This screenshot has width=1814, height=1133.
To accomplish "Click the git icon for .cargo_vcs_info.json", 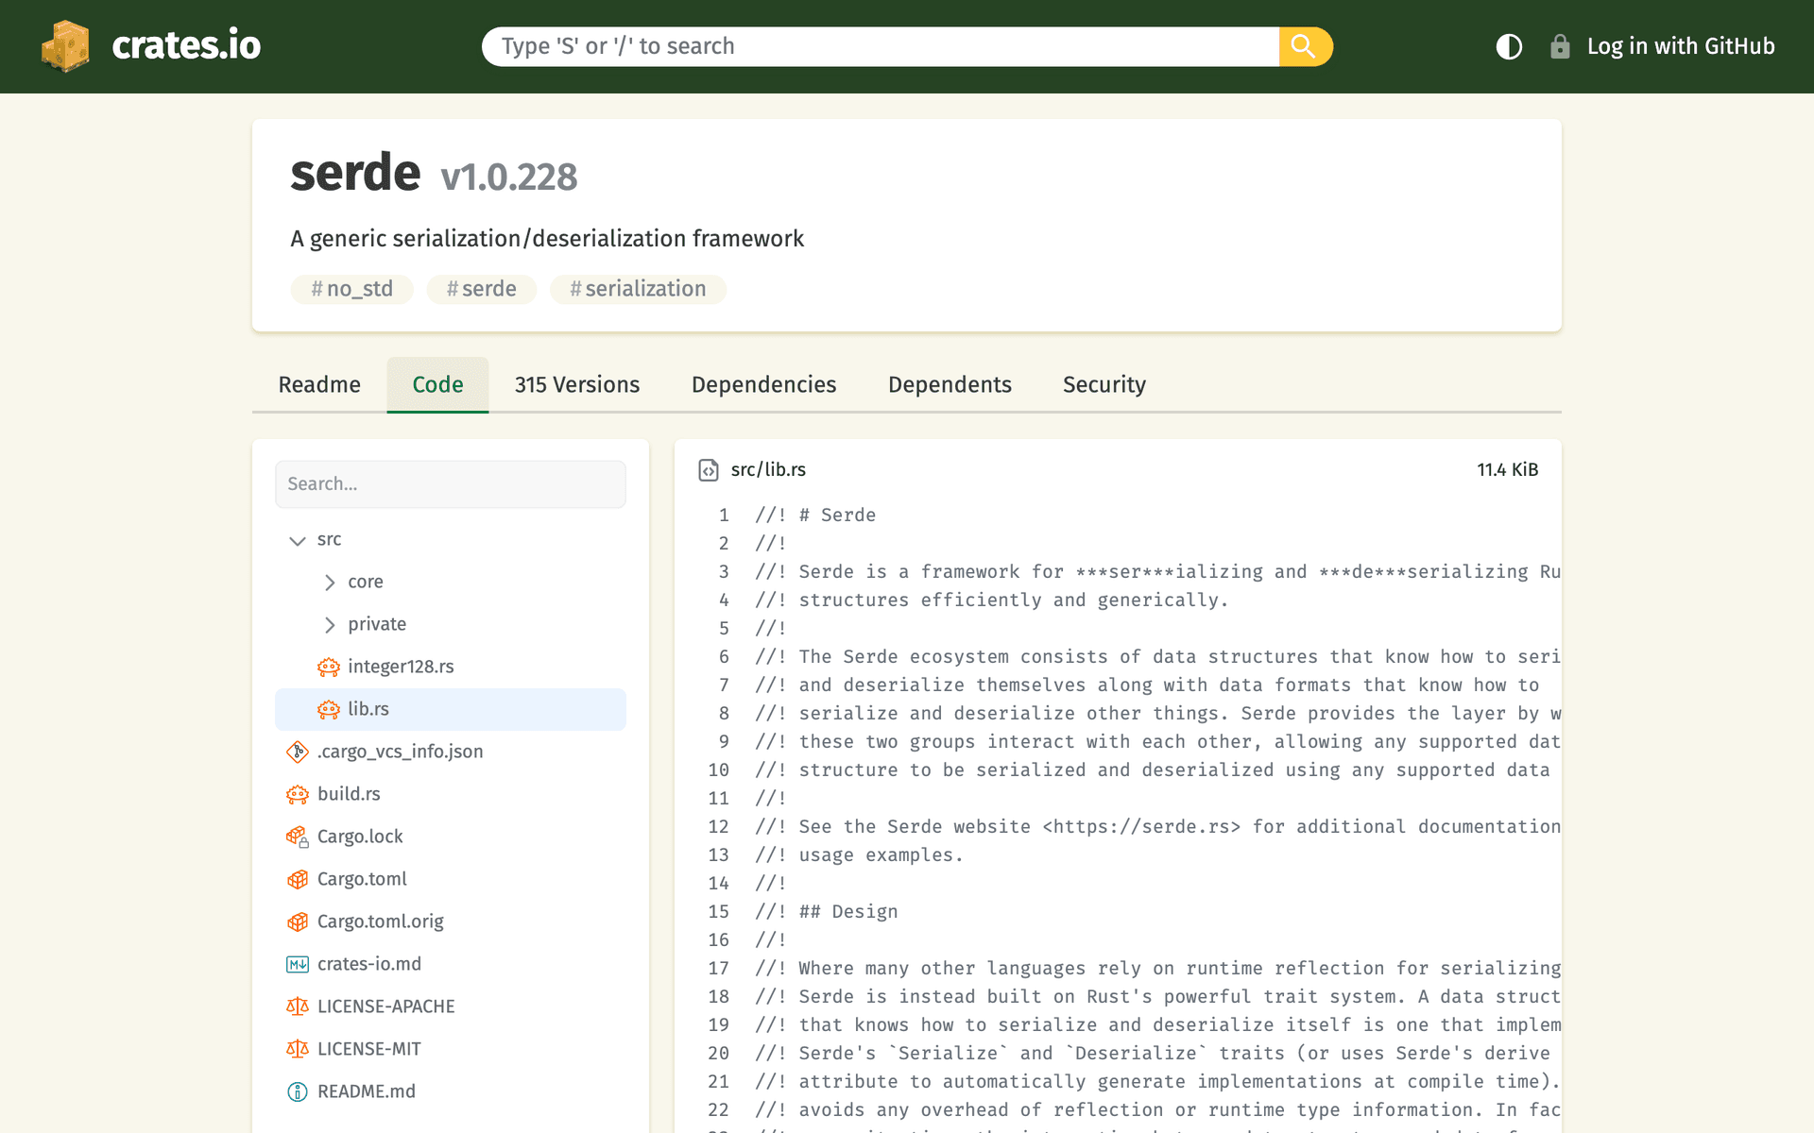I will click(x=298, y=752).
